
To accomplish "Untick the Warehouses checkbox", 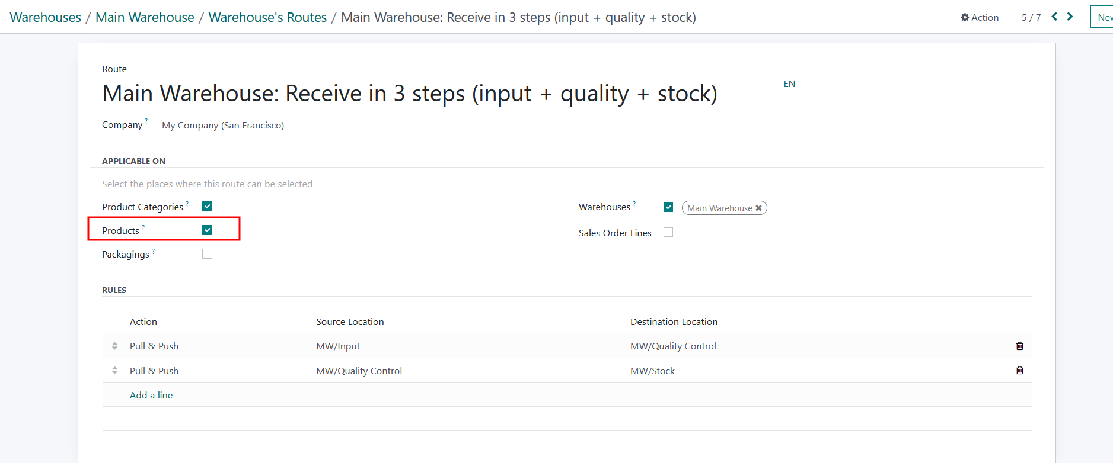I will (x=668, y=207).
